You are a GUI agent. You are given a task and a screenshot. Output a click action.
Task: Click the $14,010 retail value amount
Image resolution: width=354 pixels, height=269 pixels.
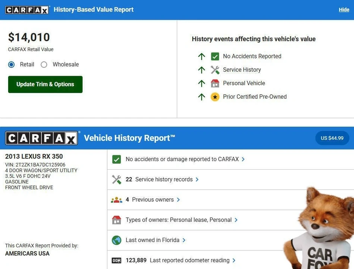(x=29, y=37)
